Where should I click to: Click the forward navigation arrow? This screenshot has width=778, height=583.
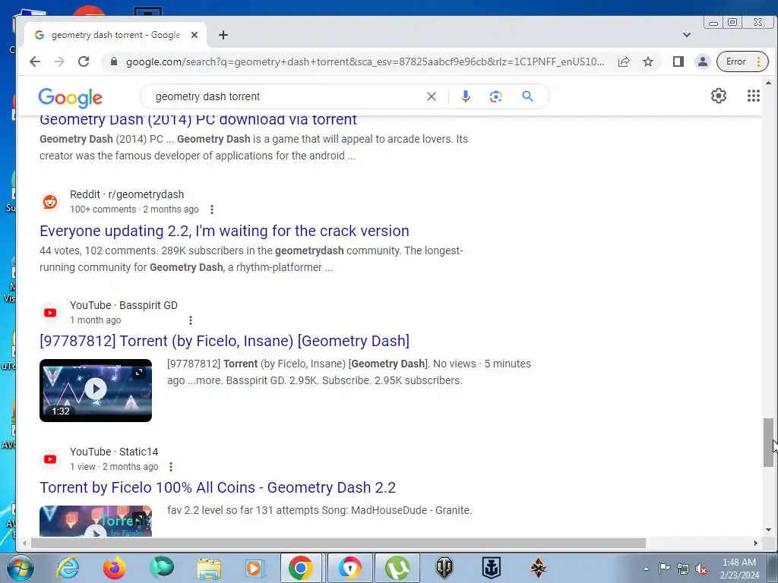pos(59,61)
